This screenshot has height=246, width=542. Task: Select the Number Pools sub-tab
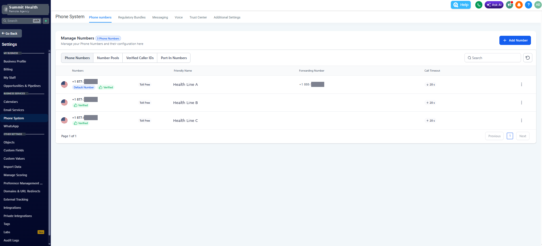108,58
